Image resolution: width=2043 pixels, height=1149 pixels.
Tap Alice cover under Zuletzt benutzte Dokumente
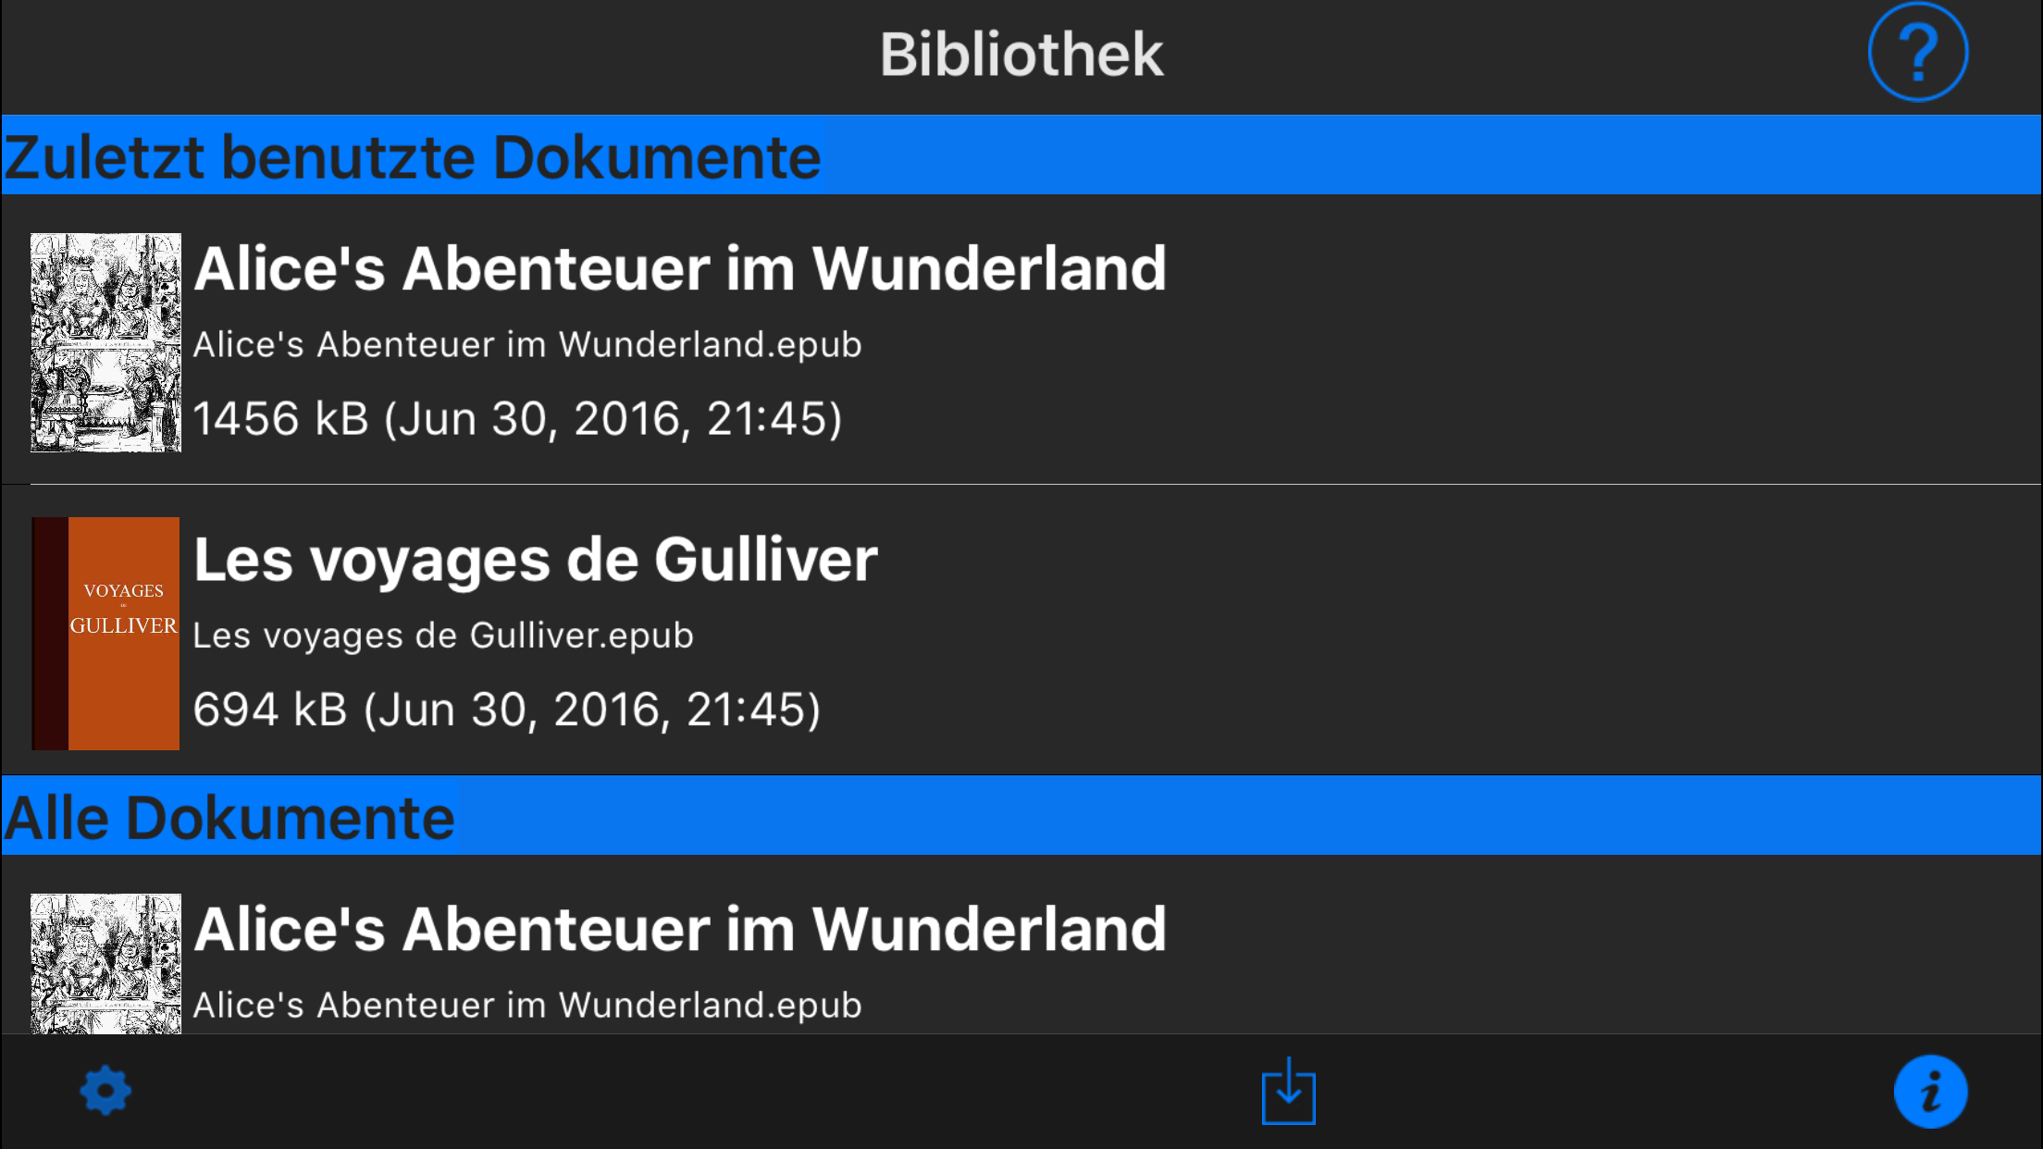tap(105, 342)
